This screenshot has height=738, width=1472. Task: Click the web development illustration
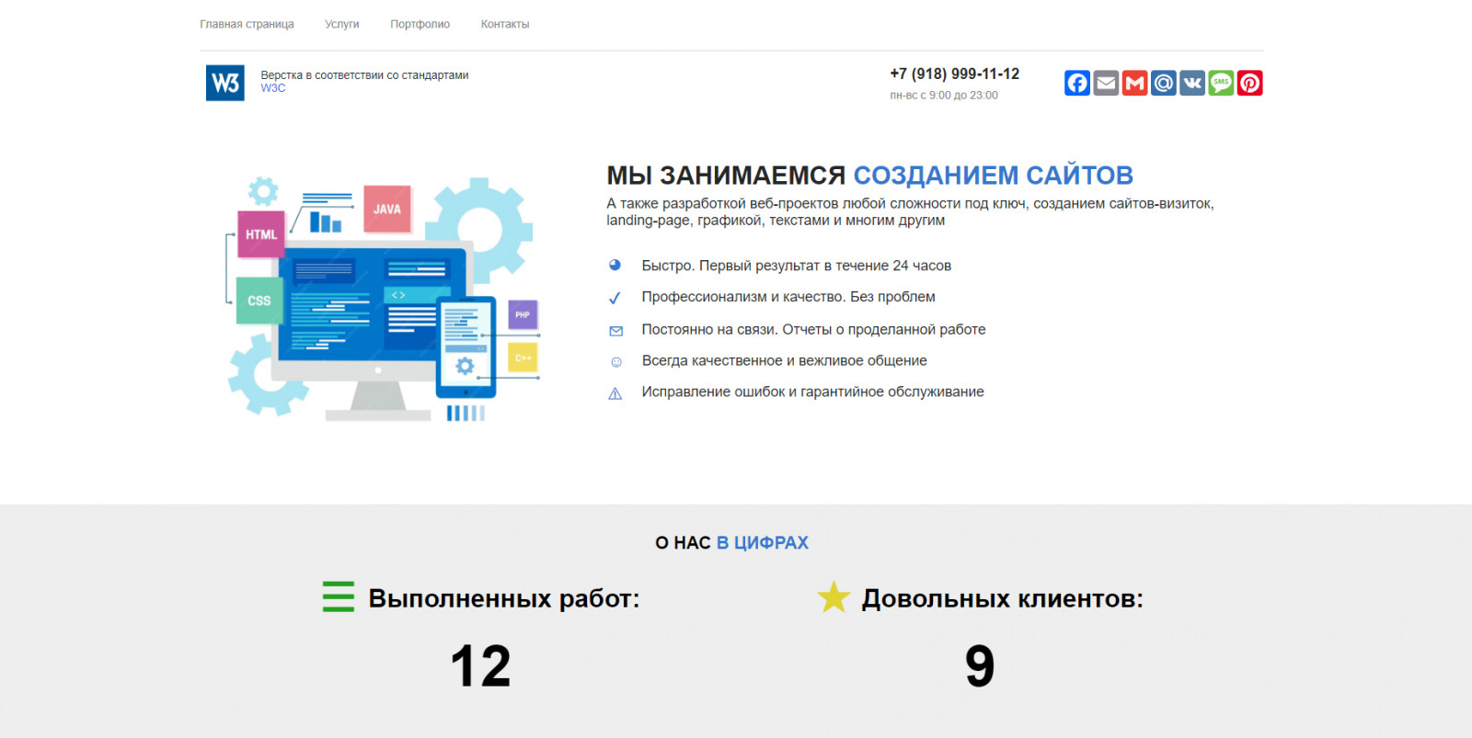382,299
